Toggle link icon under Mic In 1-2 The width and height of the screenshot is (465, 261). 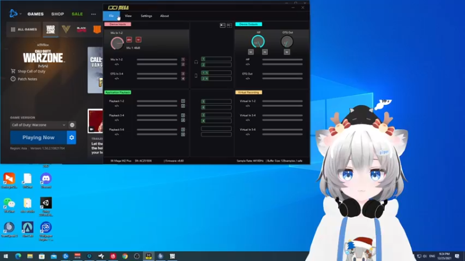pos(117,64)
